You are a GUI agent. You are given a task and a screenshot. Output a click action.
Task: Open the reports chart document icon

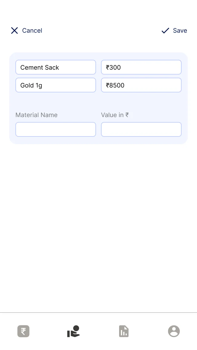(x=124, y=331)
